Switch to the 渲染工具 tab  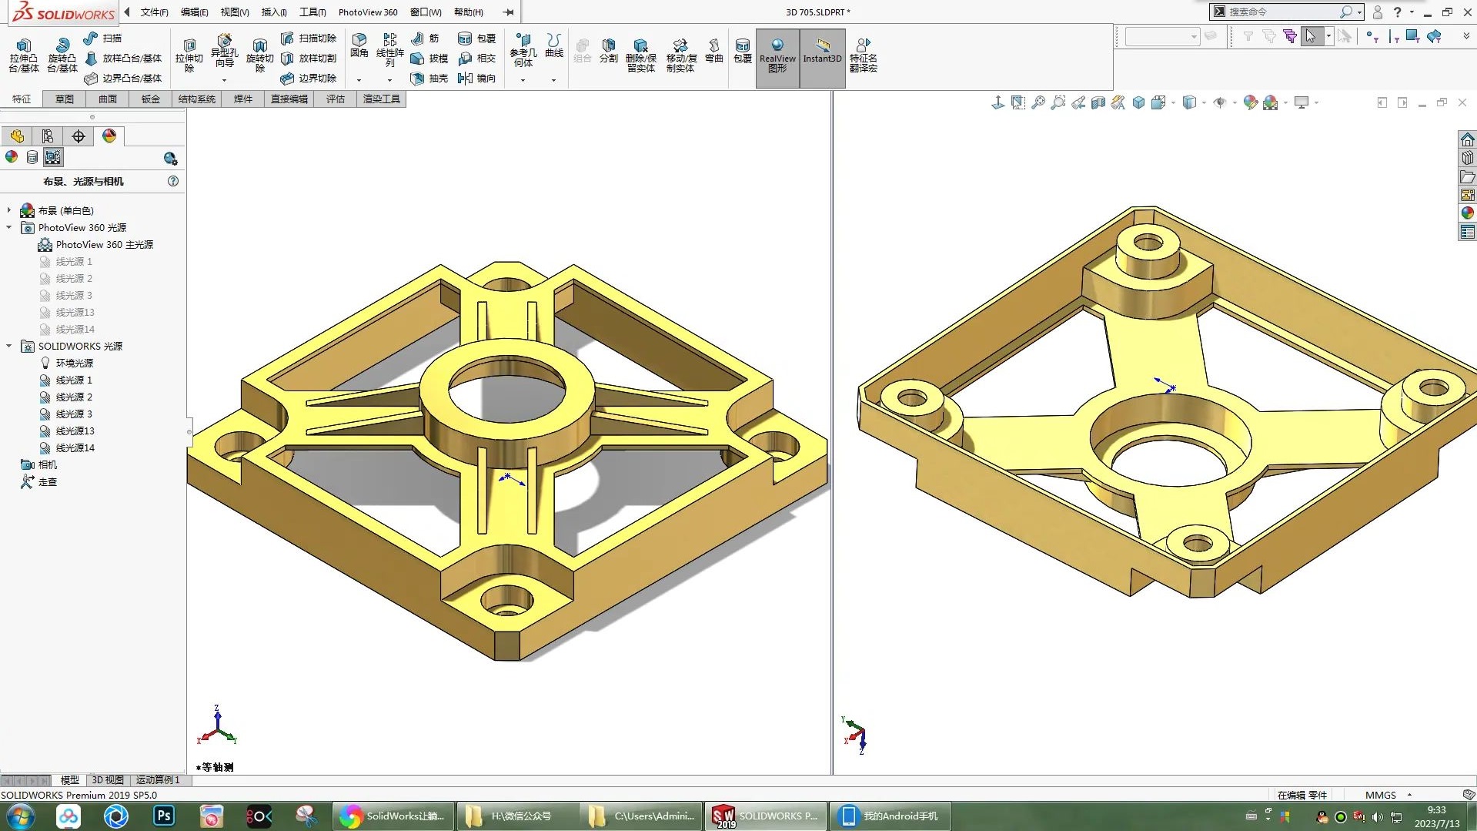tap(382, 99)
